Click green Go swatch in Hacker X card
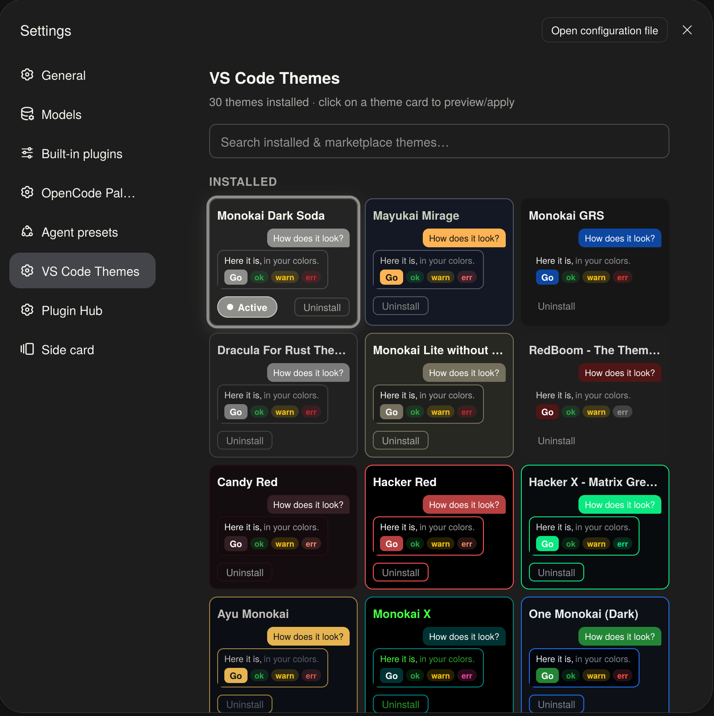 point(547,544)
